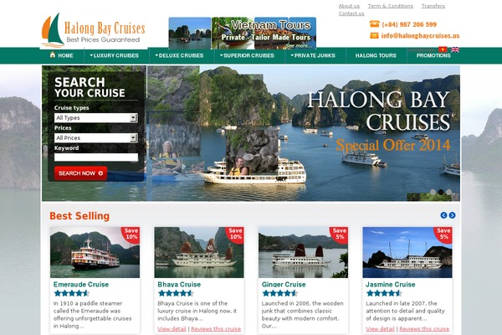
Task: Click the Vietnamese flag language icon
Action: pos(443,49)
